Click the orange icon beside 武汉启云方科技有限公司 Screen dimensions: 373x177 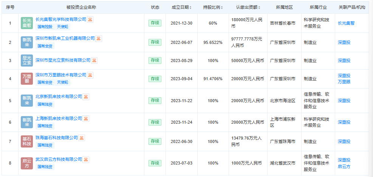coord(86,159)
